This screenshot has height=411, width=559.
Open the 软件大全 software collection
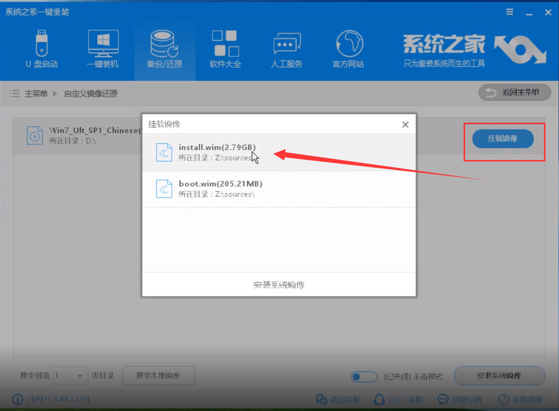point(225,49)
